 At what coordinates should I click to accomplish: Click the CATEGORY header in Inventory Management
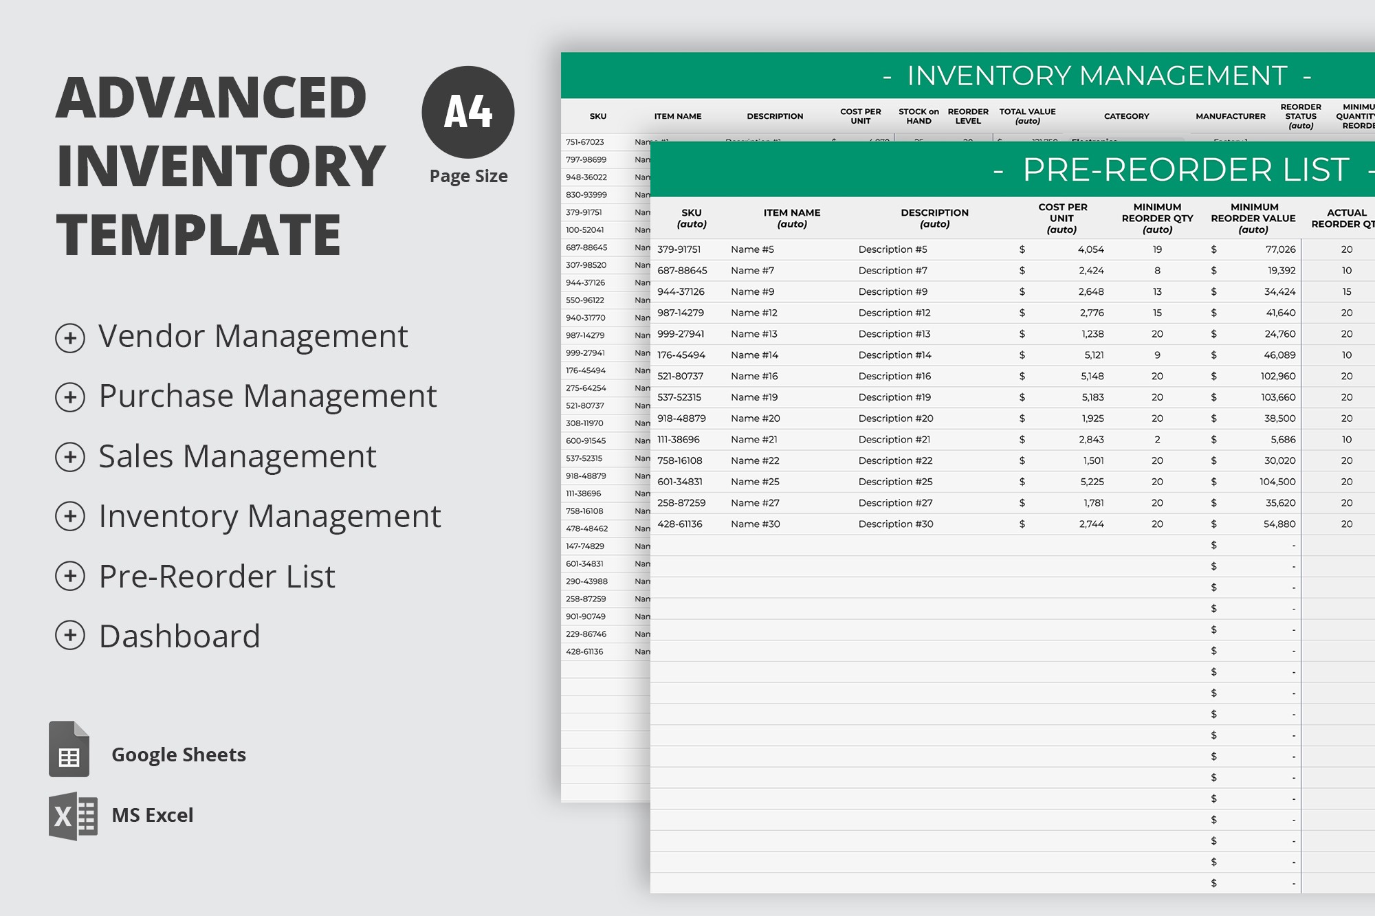[x=1127, y=116]
